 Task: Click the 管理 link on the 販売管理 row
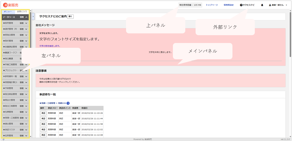[x=22, y=23]
